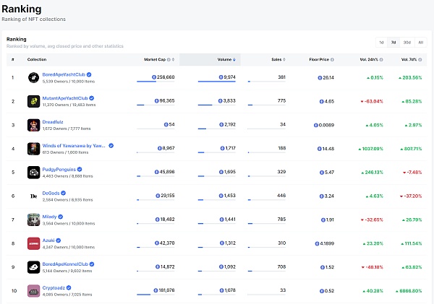Click the BoredApeYachtClub volume progress bar

pos(216,82)
